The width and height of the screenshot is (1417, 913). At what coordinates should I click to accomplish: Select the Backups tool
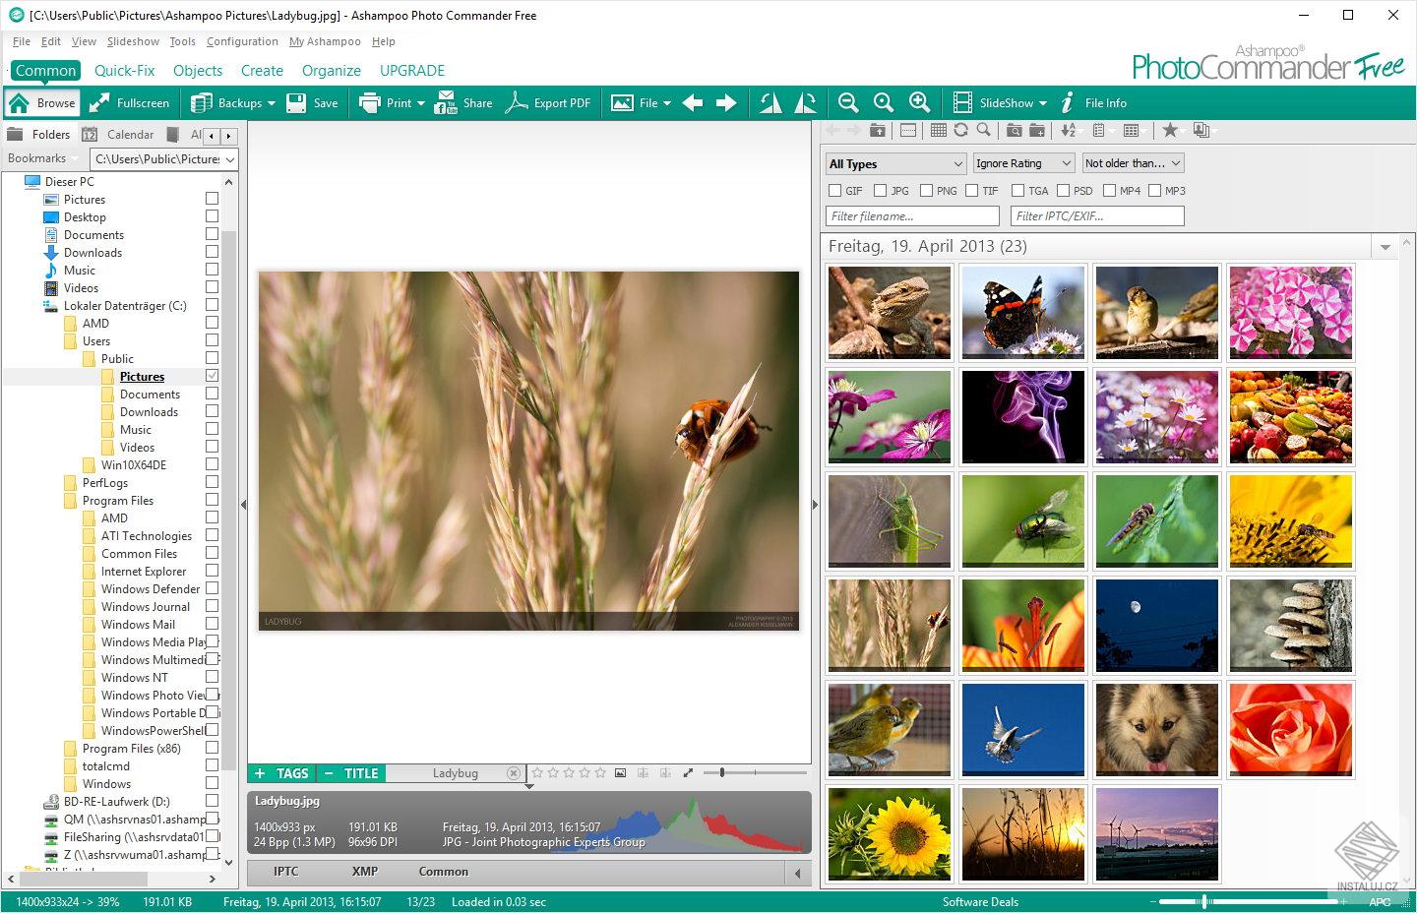pos(233,101)
